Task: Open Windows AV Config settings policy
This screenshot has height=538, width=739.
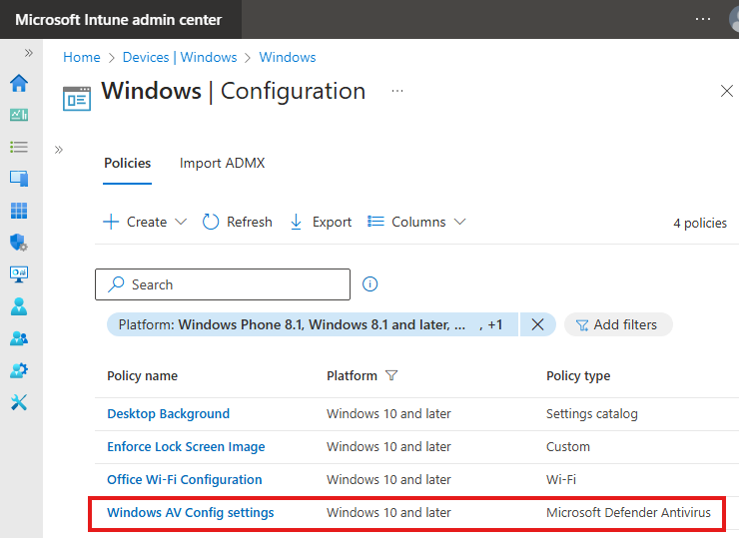Action: pyautogui.click(x=191, y=513)
